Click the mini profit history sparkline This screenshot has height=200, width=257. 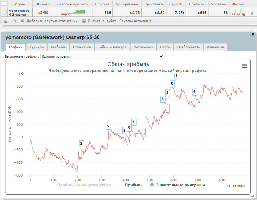point(73,12)
